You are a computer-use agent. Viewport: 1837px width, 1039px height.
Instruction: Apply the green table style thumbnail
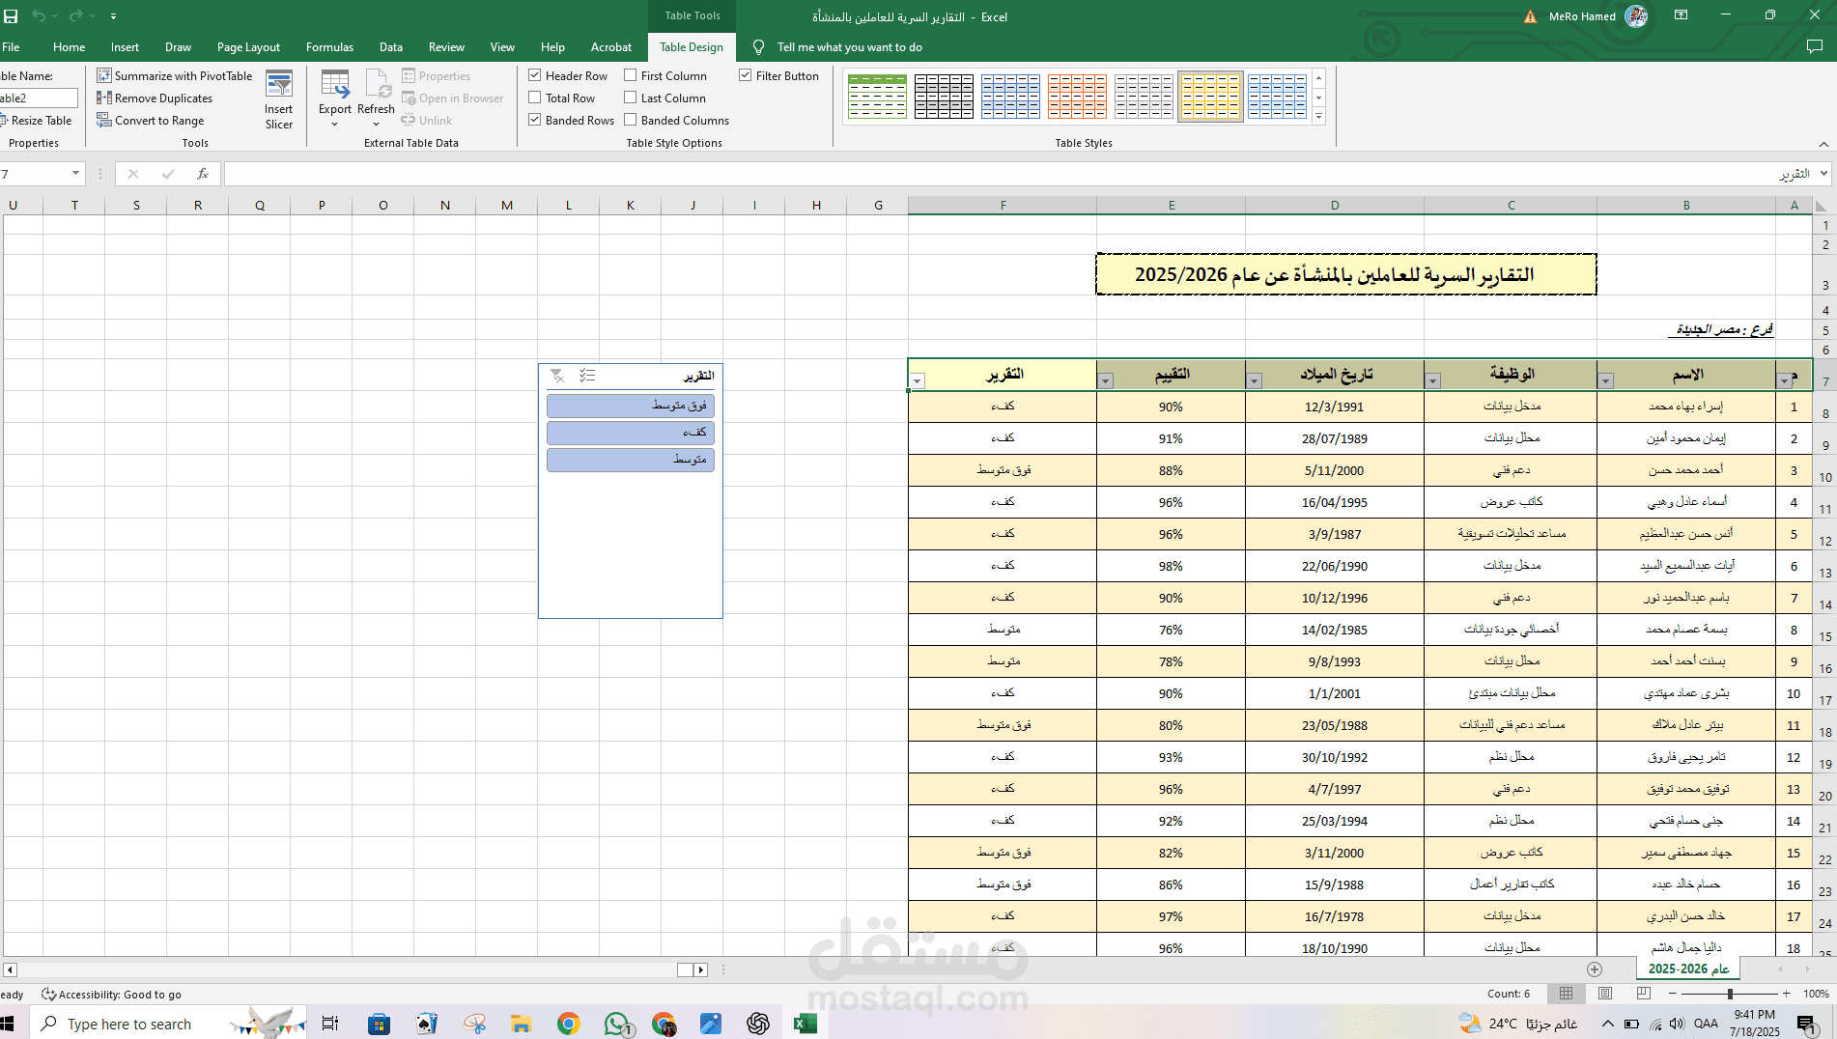tap(877, 97)
